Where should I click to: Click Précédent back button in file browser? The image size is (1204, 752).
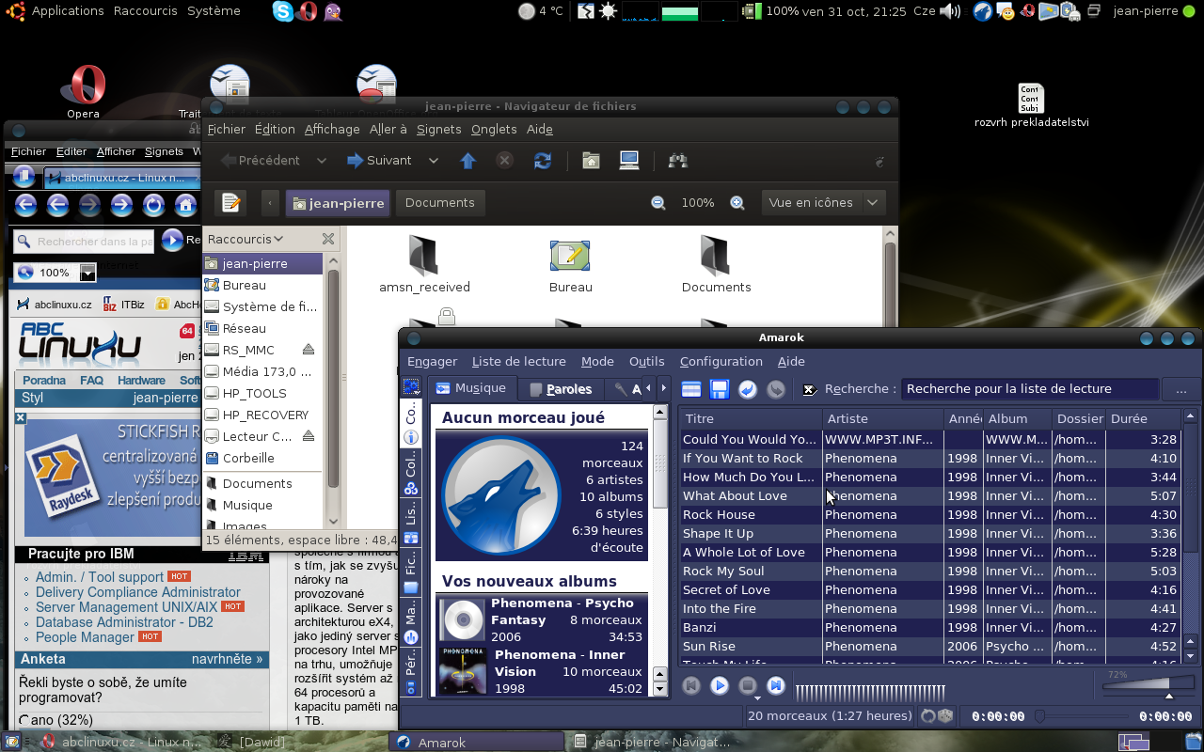pyautogui.click(x=261, y=160)
